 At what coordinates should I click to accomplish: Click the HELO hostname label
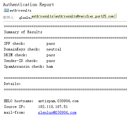tap(19, 101)
